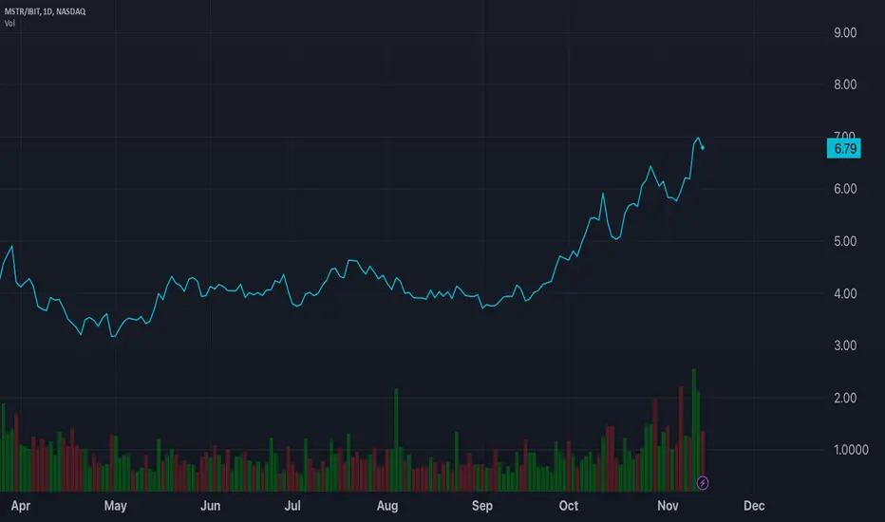The height and width of the screenshot is (522, 885).
Task: Click the Vol indicator label
Action: (x=9, y=23)
